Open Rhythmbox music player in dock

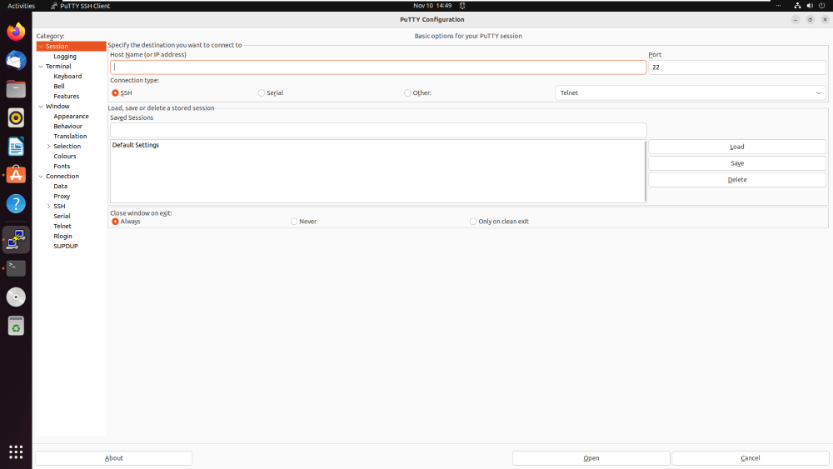point(16,118)
